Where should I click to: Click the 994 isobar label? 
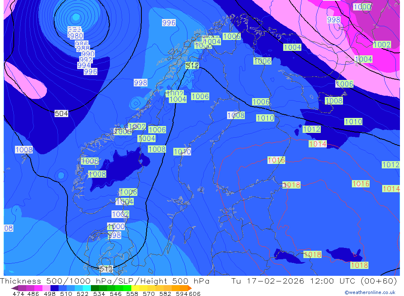pos(84,65)
